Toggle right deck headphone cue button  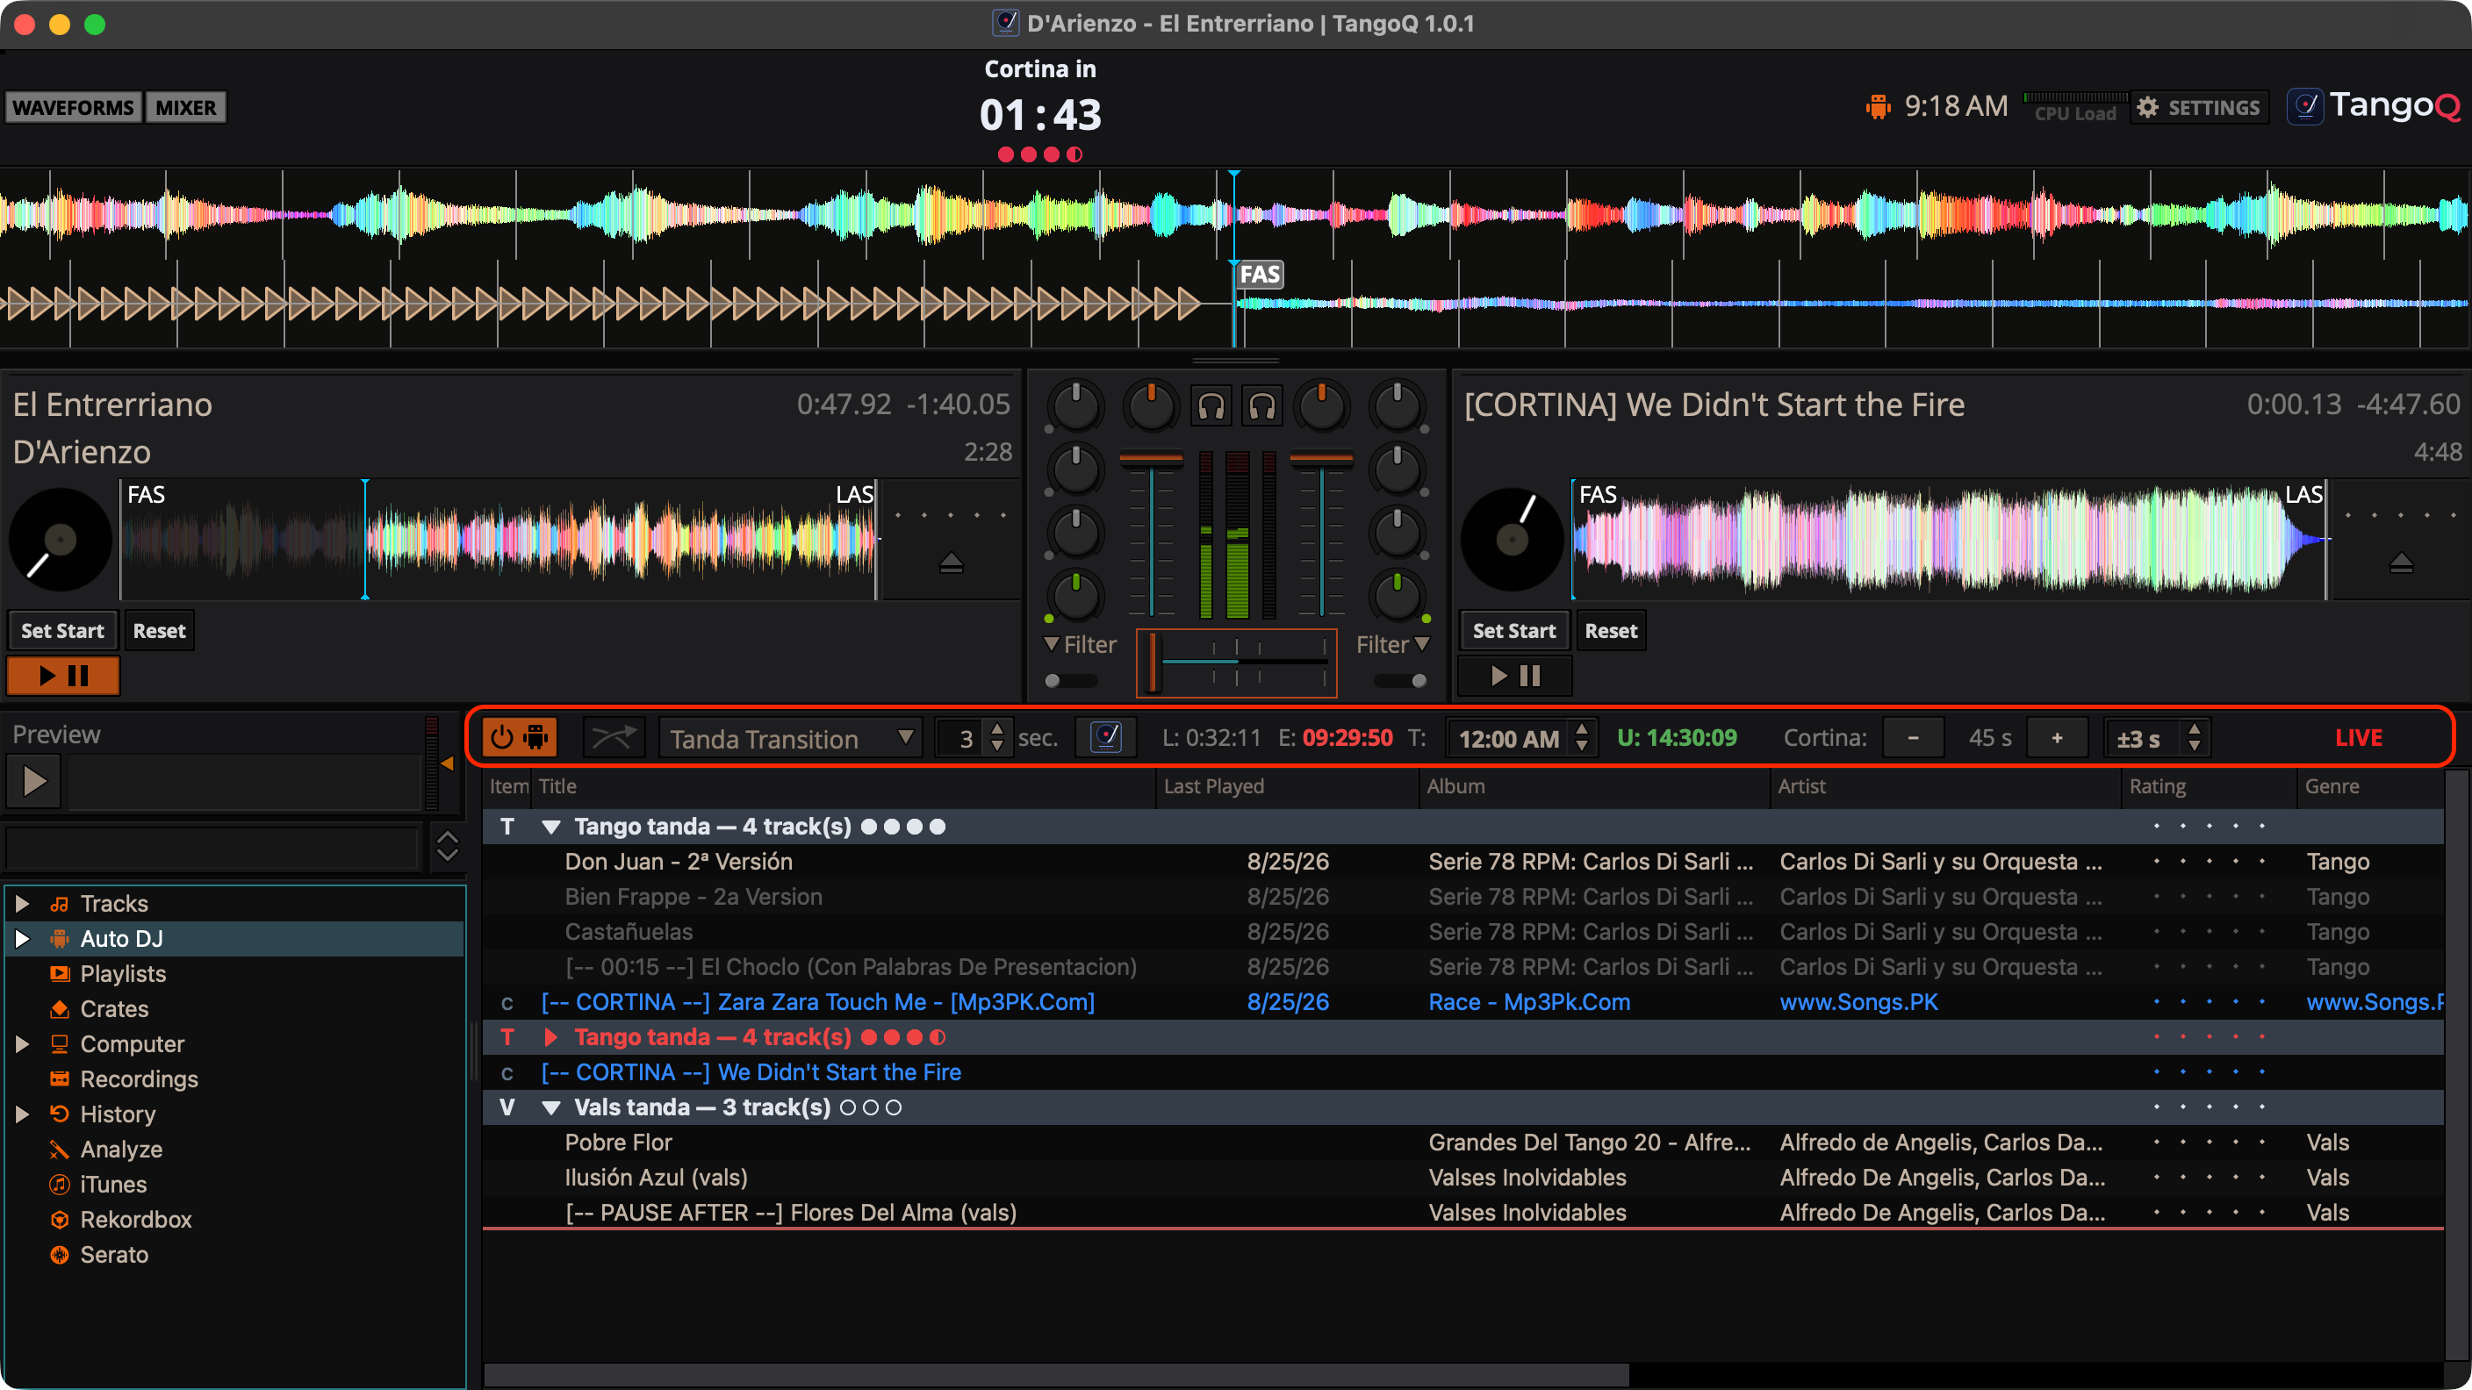(x=1262, y=407)
